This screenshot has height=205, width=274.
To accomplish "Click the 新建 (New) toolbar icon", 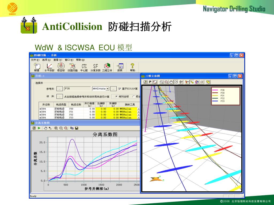I will pos(37,67).
